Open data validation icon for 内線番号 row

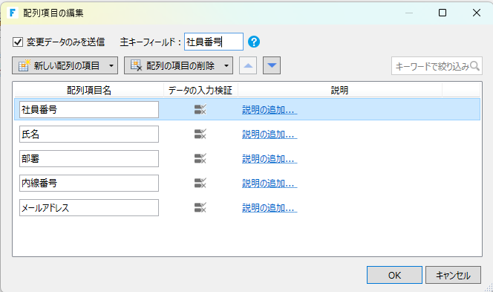200,183
